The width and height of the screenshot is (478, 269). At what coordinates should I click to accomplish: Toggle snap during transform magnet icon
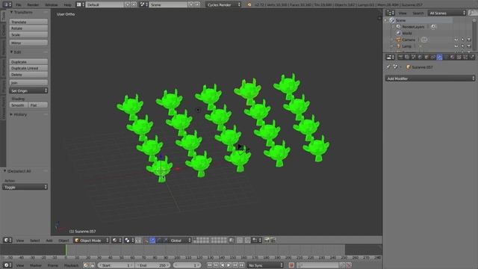(248, 241)
